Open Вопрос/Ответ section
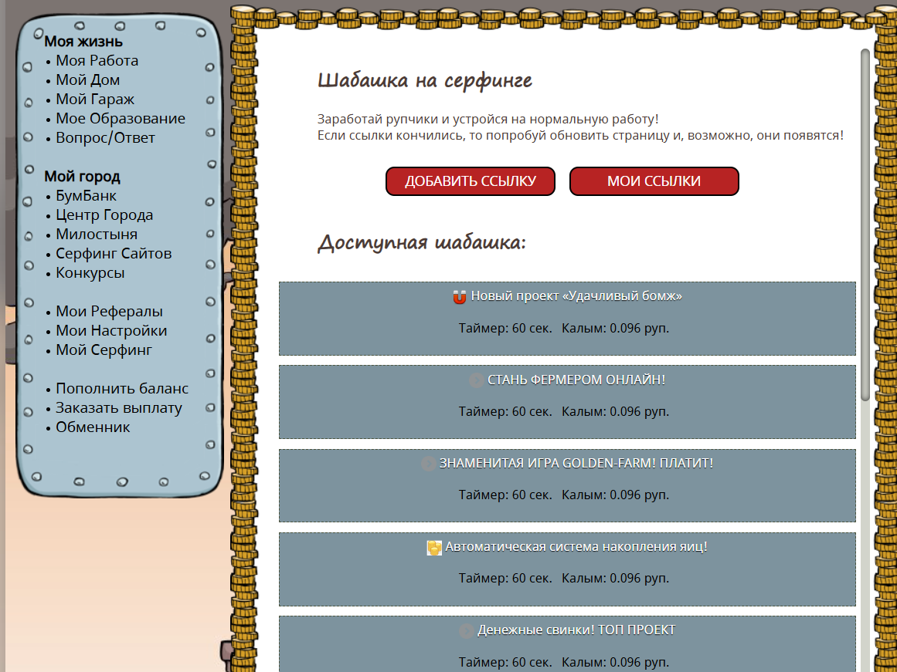Screen dimensions: 897x672 pyautogui.click(x=105, y=137)
